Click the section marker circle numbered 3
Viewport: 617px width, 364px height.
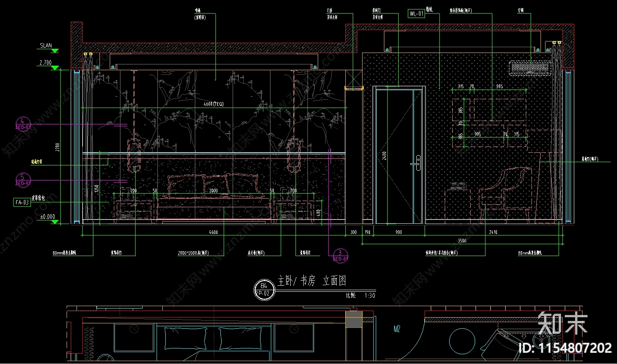[x=340, y=256]
